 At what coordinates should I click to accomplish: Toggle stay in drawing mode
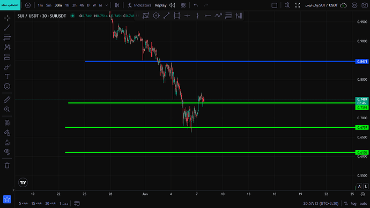click(x=7, y=133)
